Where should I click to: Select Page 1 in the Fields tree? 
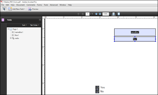coord(15,29)
